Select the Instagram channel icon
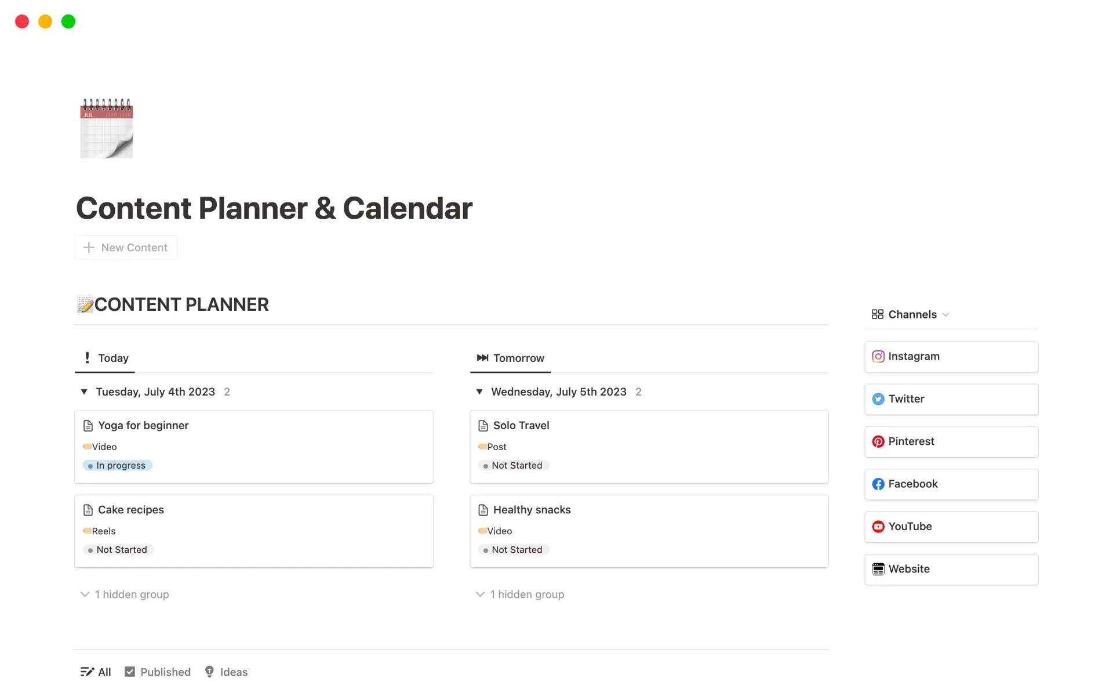 click(x=878, y=356)
